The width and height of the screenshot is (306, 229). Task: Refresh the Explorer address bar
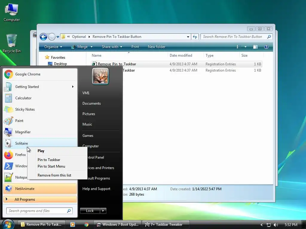(x=195, y=37)
